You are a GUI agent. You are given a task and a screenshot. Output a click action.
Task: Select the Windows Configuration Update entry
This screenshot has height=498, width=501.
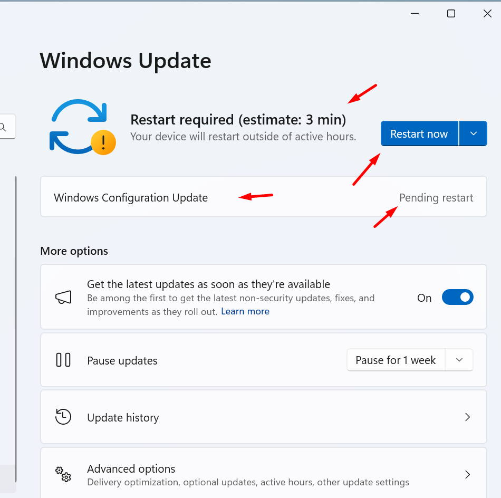point(130,197)
